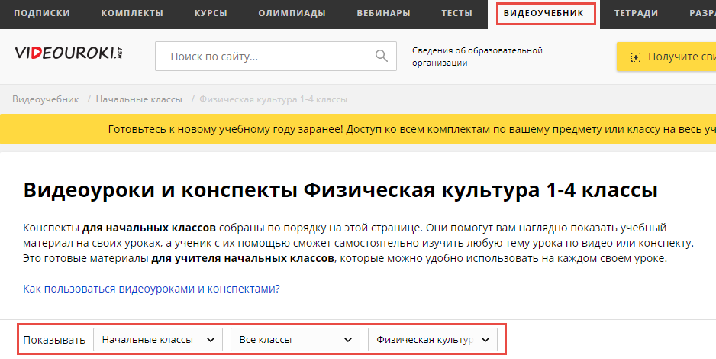This screenshot has height=359, width=716.
Task: Open Сведения об образовательной организации link
Action: pyautogui.click(x=477, y=57)
